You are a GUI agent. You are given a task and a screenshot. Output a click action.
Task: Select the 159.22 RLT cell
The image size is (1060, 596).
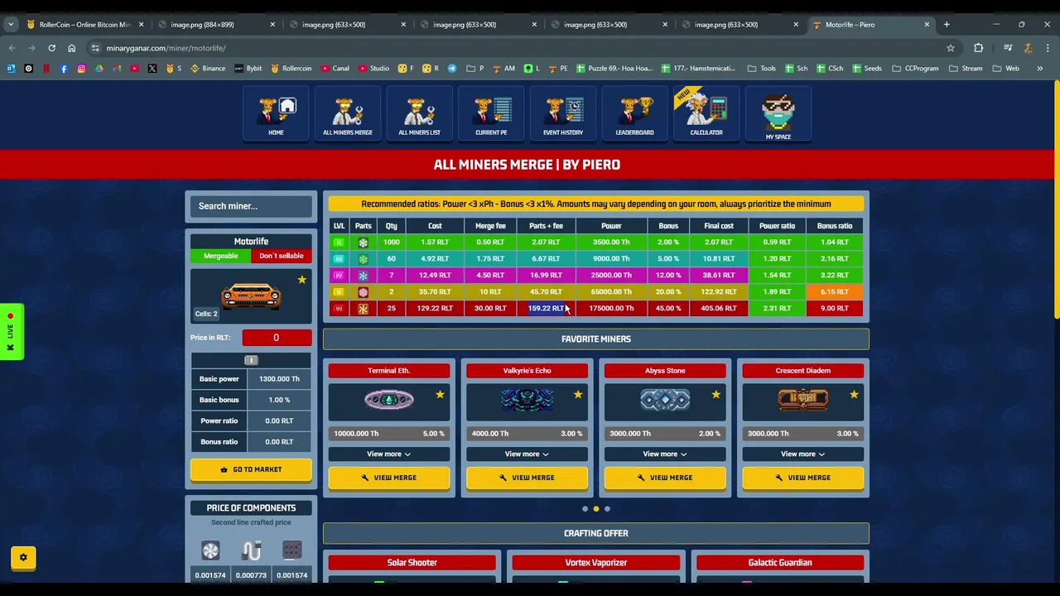[546, 309]
